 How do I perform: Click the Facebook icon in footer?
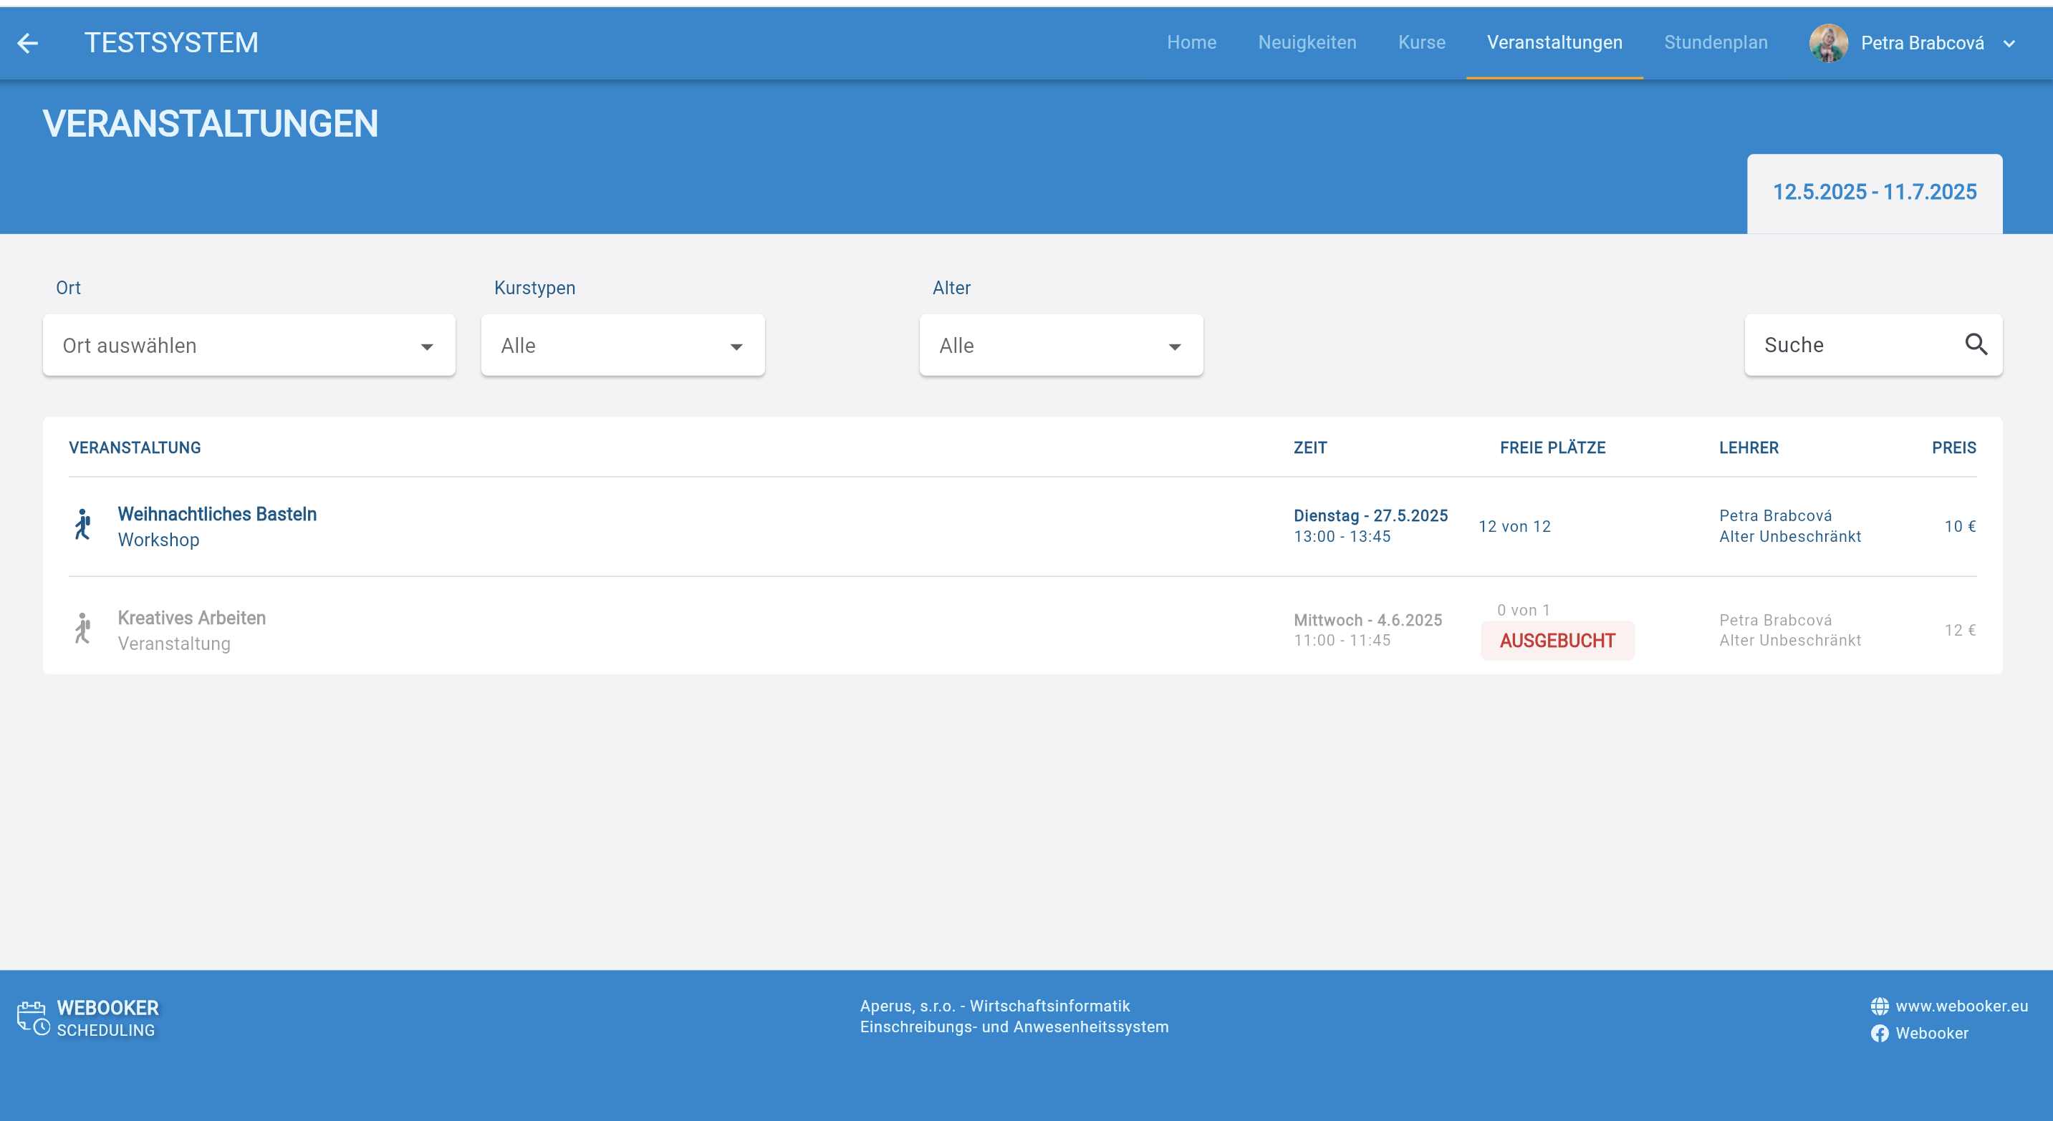point(1879,1034)
